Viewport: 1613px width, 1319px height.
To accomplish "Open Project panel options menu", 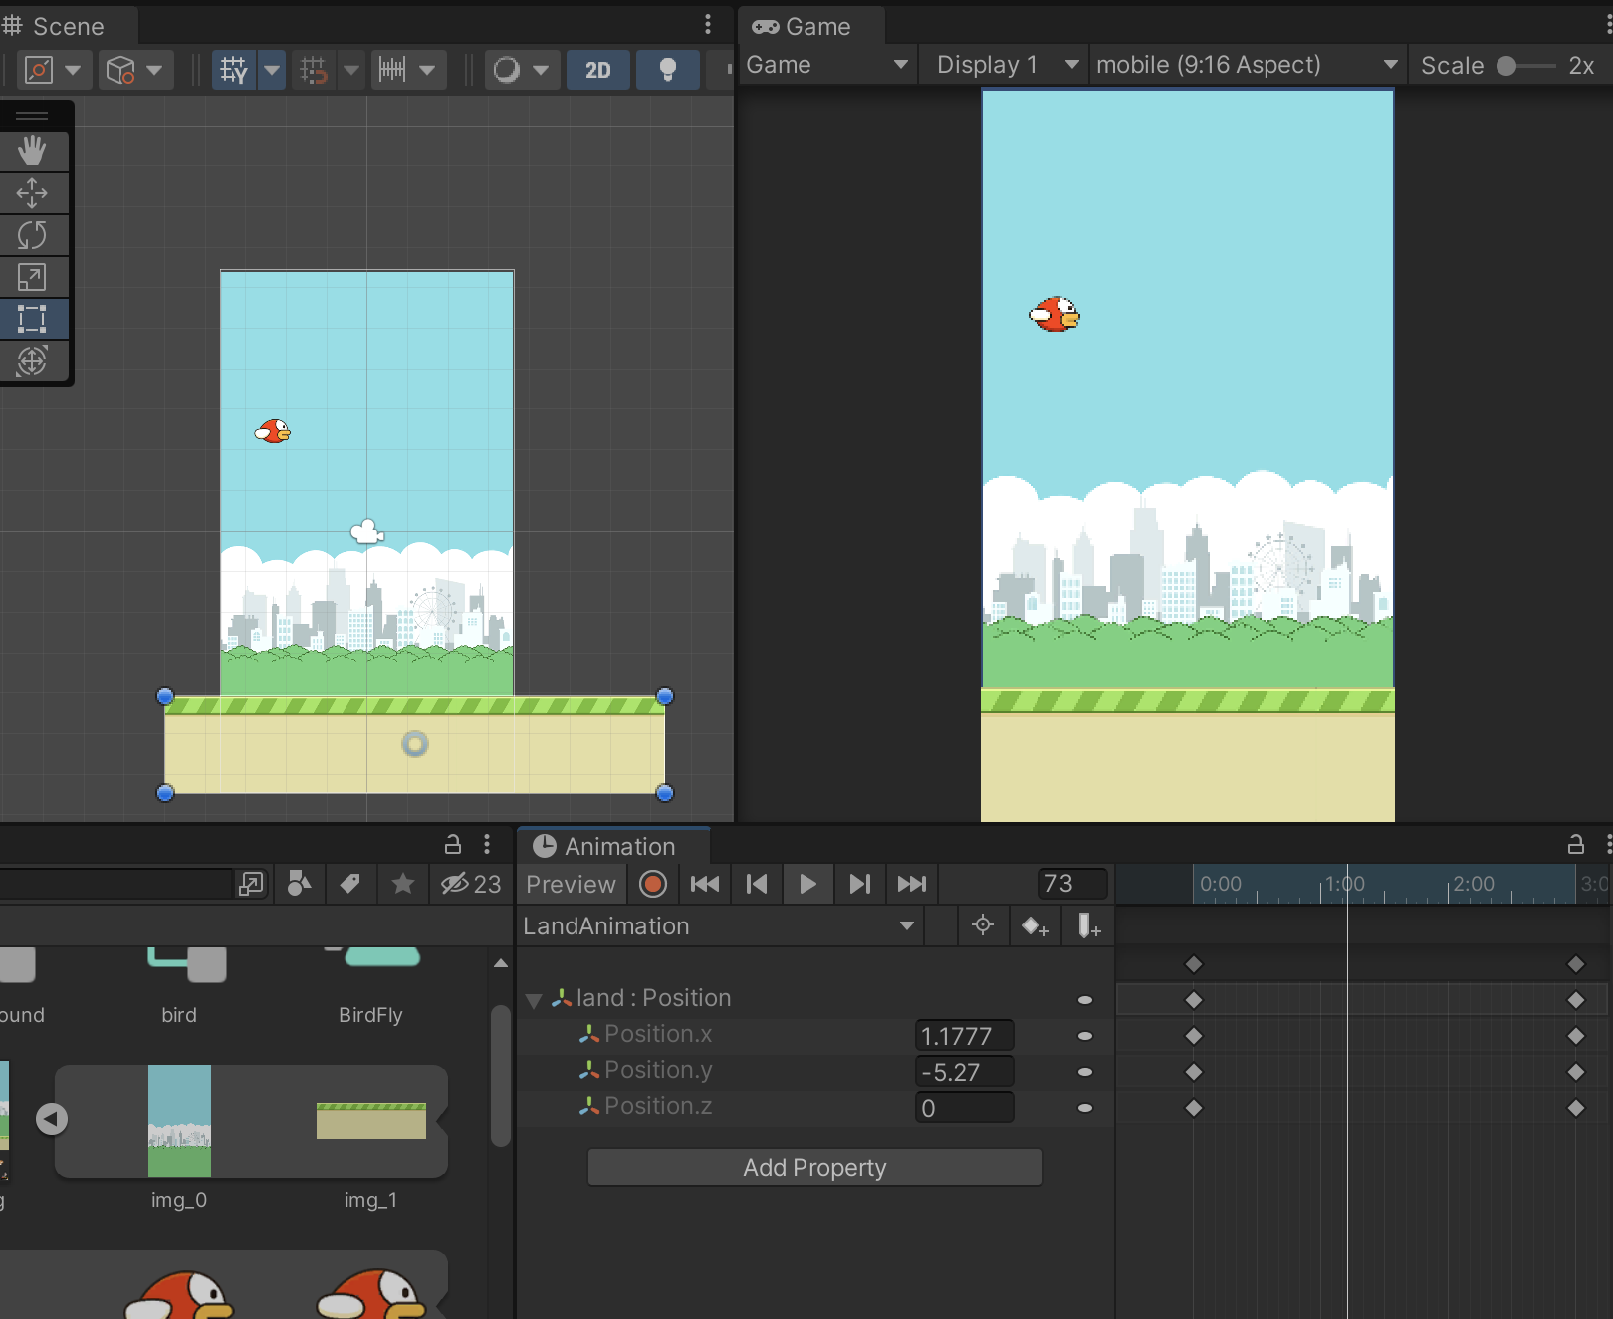I will coord(487,844).
